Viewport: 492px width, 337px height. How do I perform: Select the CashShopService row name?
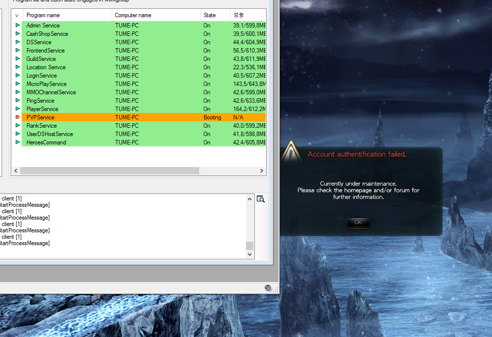(47, 34)
